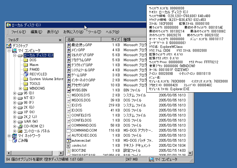
Task: Click the folder tree horizontal scrollbar thumb
Action: tap(31, 153)
